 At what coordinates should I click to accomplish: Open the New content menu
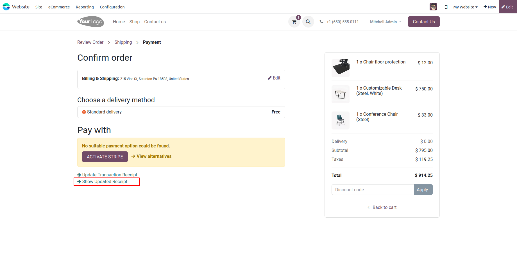(490, 7)
